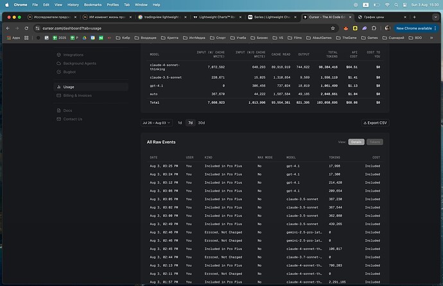The image size is (443, 286).
Task: Bookmark this page with the star icon
Action: (x=333, y=28)
